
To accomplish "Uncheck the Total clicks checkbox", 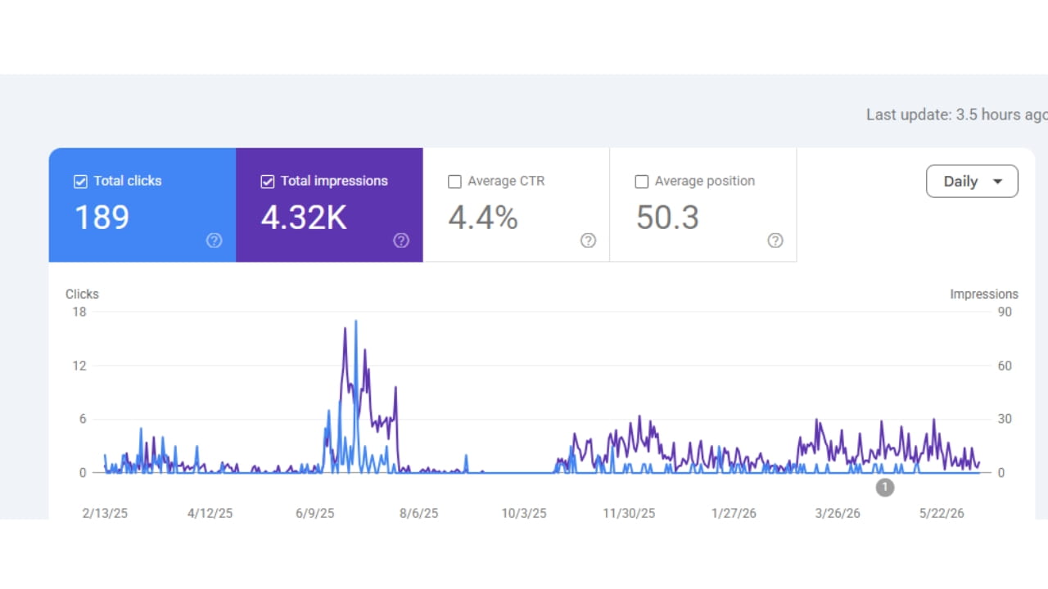I will coord(80,182).
